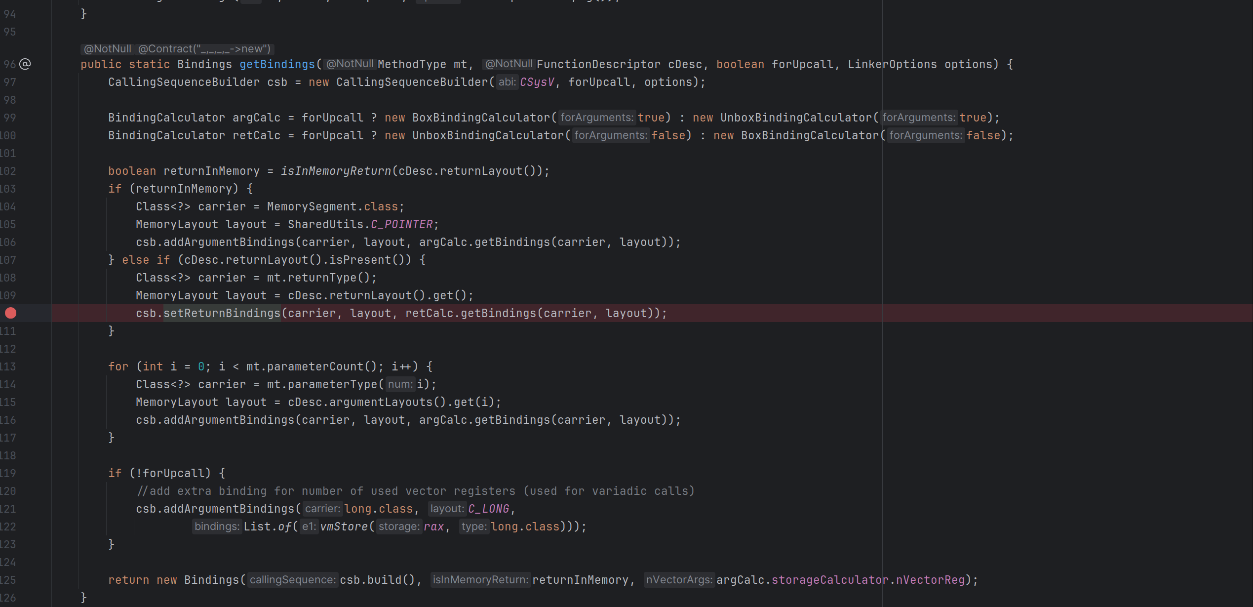This screenshot has height=607, width=1253.
Task: Click the C_LONG constant
Action: click(x=489, y=509)
